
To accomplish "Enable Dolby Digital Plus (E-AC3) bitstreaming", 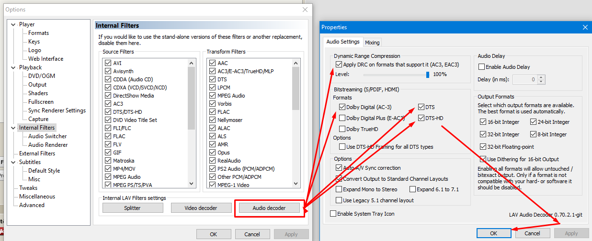I will click(x=342, y=118).
